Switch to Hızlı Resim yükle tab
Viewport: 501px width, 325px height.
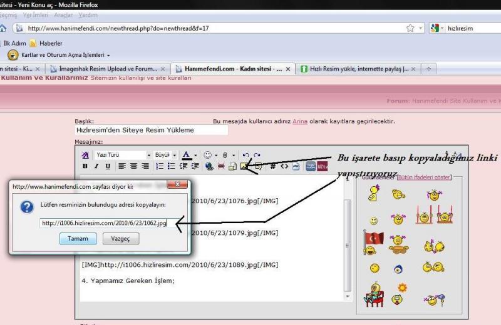[x=358, y=69]
